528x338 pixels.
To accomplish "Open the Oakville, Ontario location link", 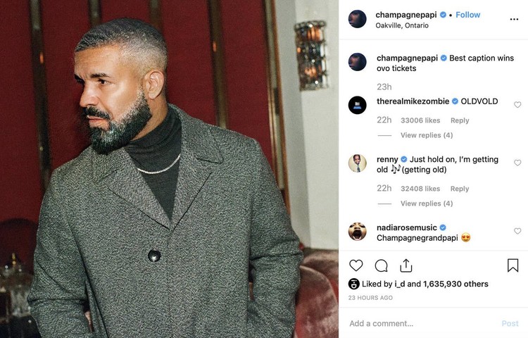I will 402,25.
